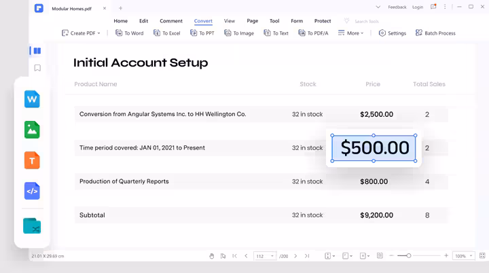This screenshot has width=489, height=273.
Task: Open the Protect tab
Action: [323, 21]
